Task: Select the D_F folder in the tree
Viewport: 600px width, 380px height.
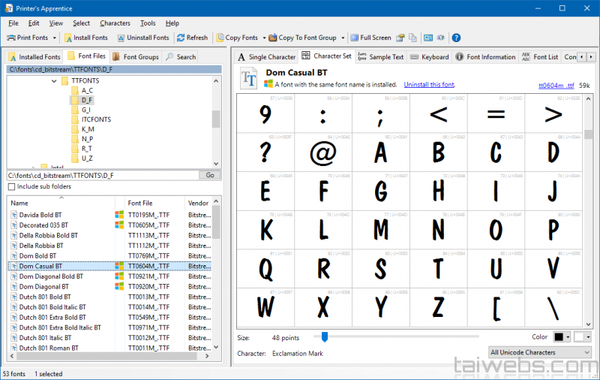Action: tap(87, 100)
